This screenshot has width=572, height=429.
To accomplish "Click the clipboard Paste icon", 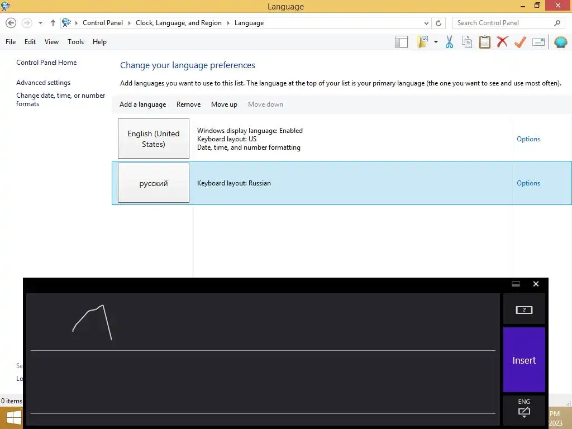I will (x=485, y=42).
